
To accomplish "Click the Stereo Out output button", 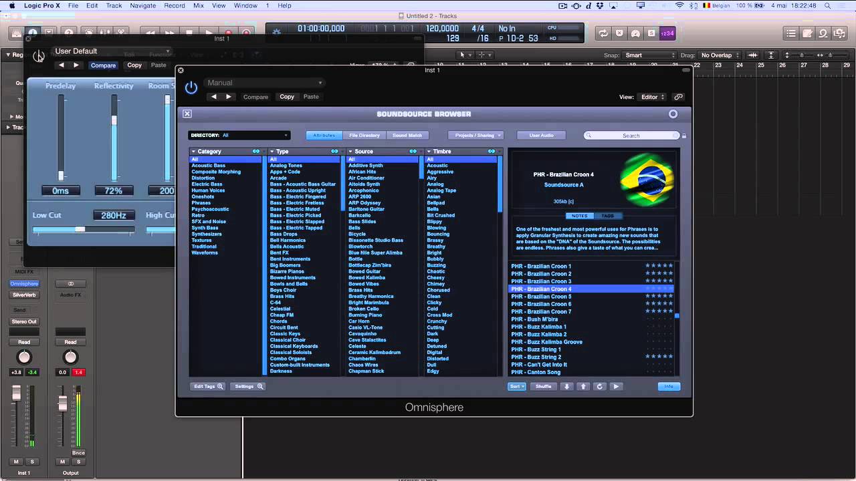I will coord(24,321).
